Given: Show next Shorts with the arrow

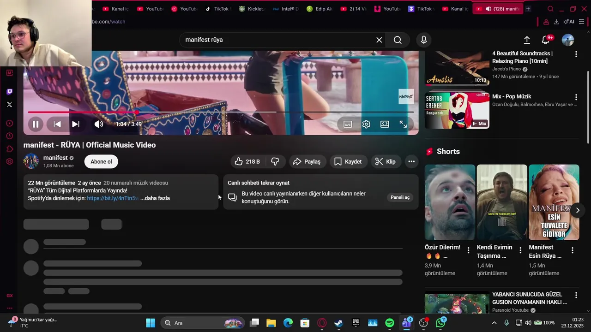Looking at the screenshot, I should coord(578,210).
